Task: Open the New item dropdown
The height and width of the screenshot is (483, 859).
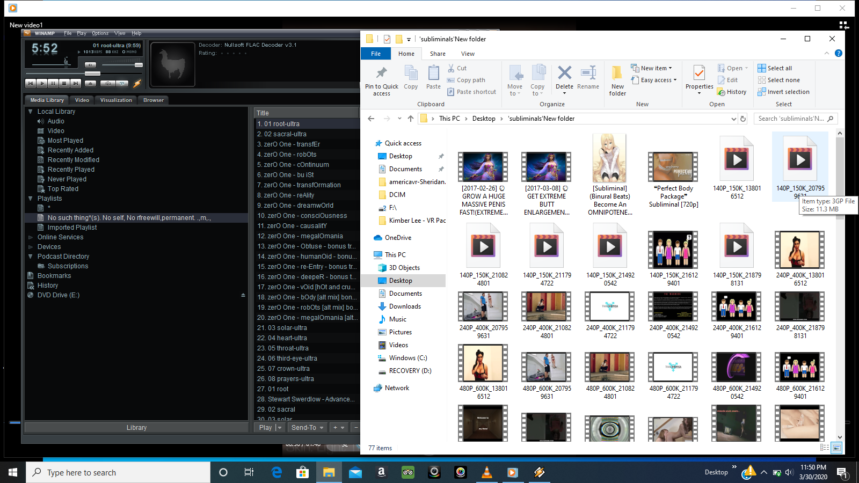Action: tap(651, 68)
